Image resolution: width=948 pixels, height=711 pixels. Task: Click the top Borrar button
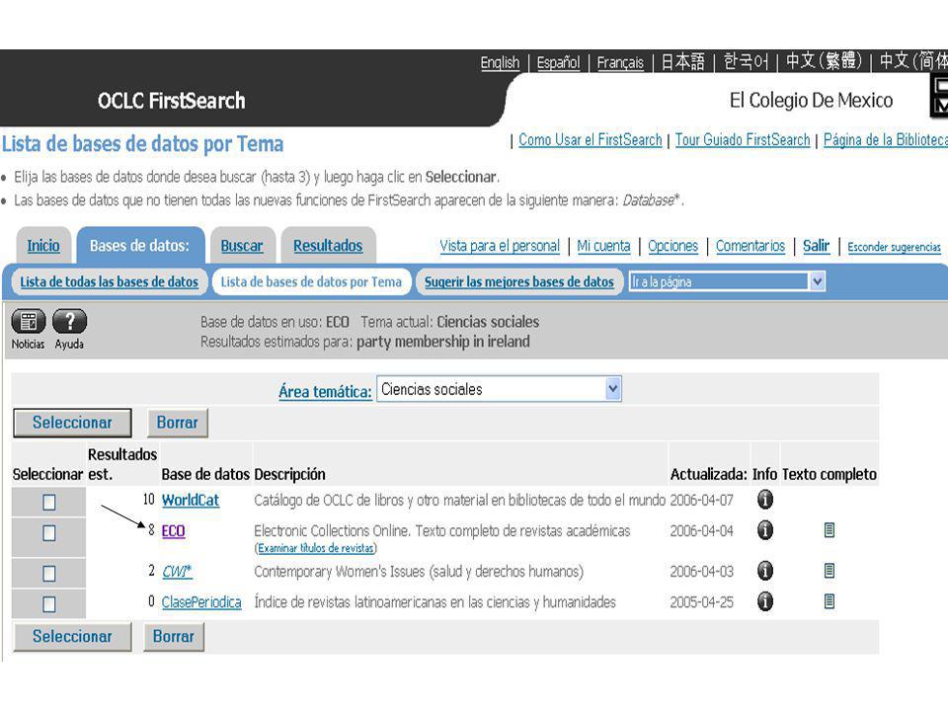coord(178,423)
